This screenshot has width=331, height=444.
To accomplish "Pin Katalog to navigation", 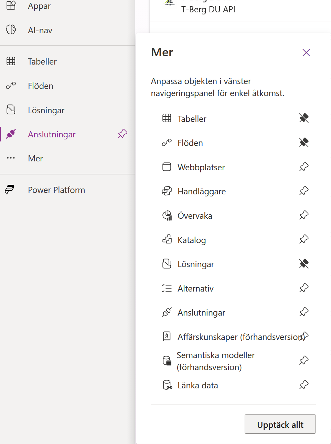I will pyautogui.click(x=304, y=239).
